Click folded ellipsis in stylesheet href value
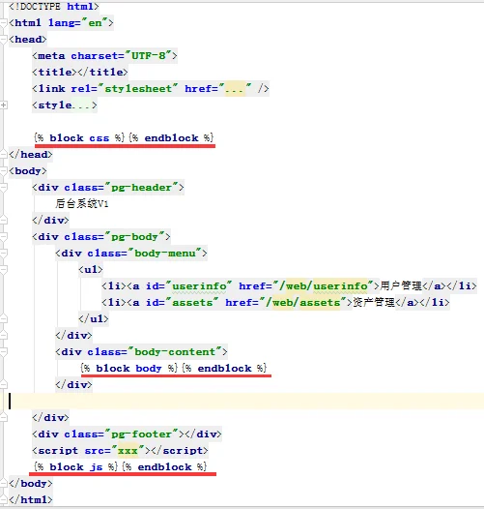The height and width of the screenshot is (509, 484). (x=235, y=89)
